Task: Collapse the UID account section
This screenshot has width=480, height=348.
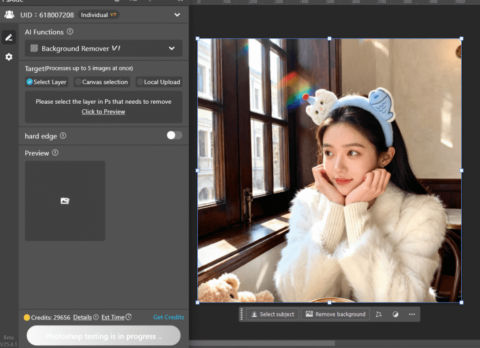Action: click(x=177, y=15)
